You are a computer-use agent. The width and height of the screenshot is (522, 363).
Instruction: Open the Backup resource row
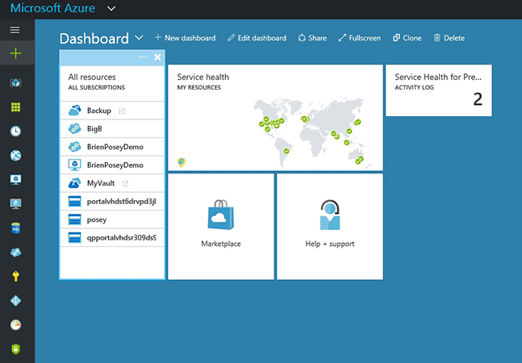(112, 111)
